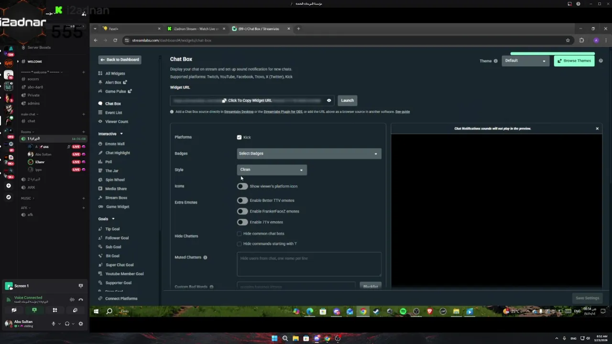
Task: Enable 7TV emotes toggle
Action: (x=242, y=222)
